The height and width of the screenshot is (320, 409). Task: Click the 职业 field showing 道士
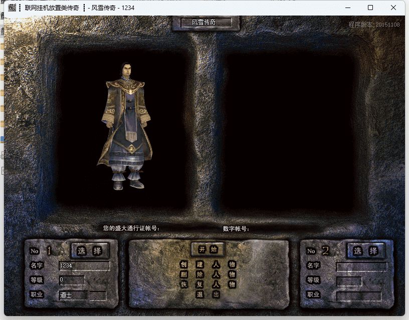83,295
